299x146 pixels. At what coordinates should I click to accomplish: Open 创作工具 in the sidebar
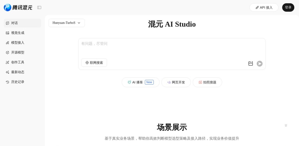coord(22,62)
